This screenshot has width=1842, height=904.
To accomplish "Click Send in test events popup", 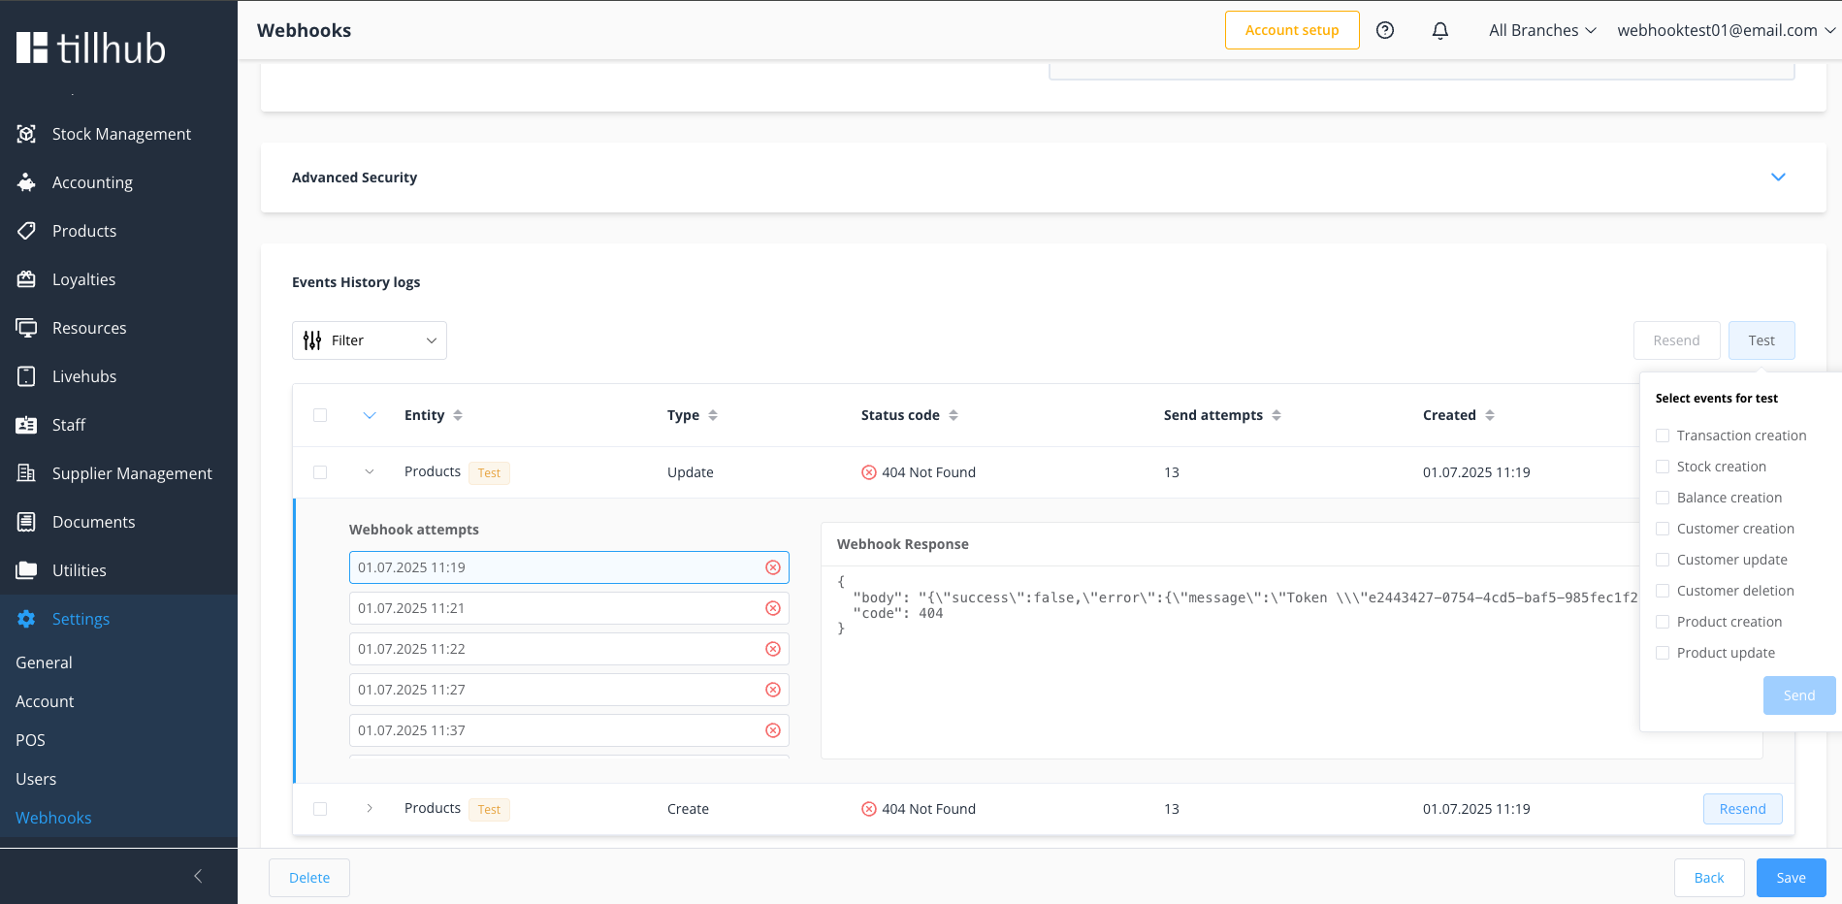I will [x=1799, y=695].
